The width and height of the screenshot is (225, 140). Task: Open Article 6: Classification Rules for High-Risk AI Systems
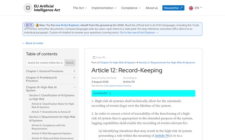click(x=53, y=105)
